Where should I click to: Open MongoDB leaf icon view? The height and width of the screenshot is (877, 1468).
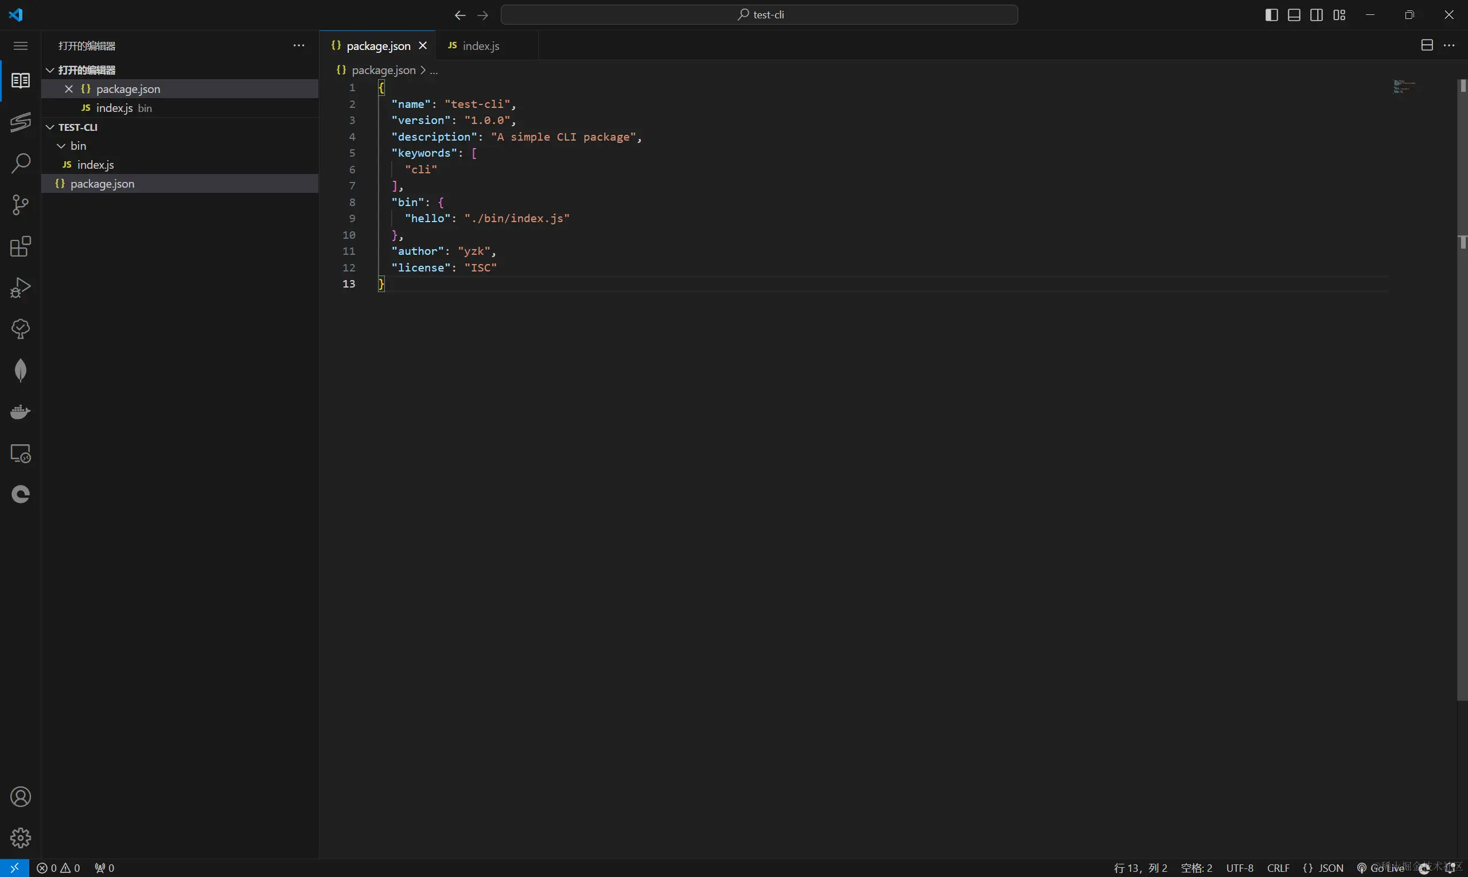(x=21, y=371)
